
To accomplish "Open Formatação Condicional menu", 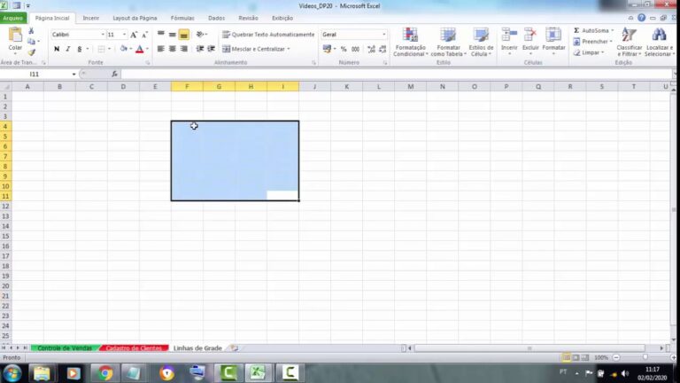I will point(410,43).
